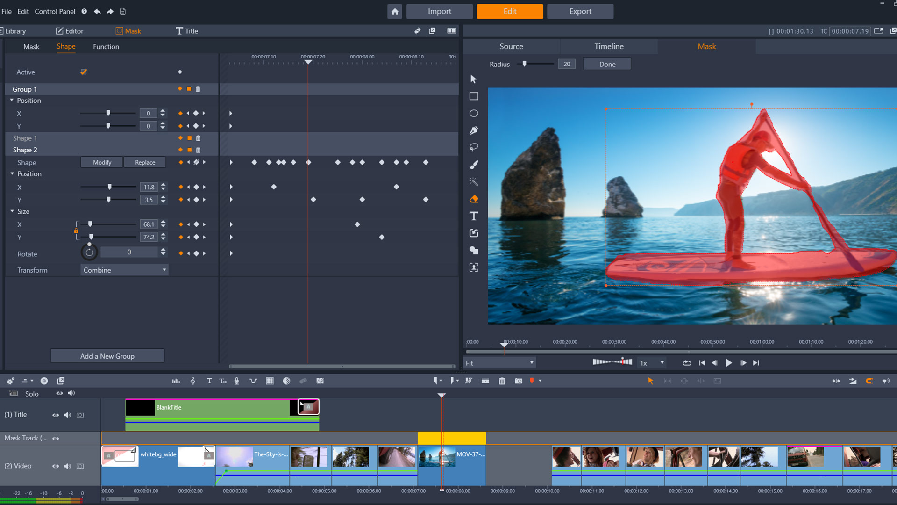
Task: Click the Add a New Group button
Action: coord(107,356)
